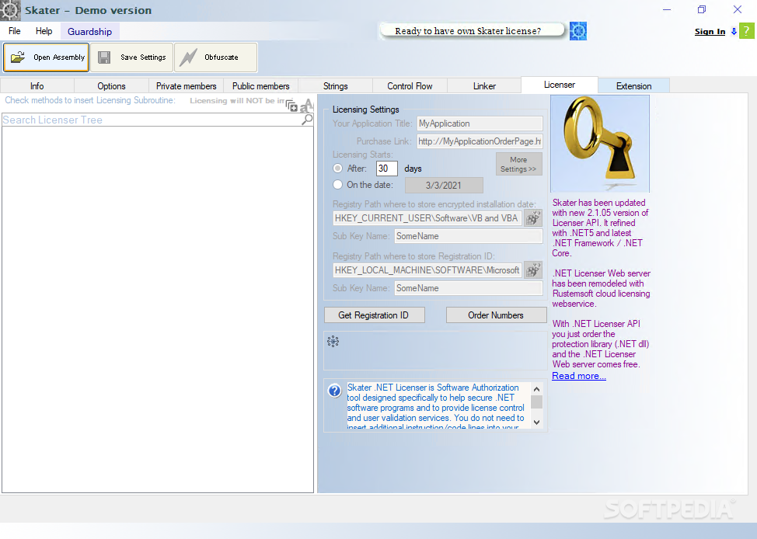Image resolution: width=757 pixels, height=539 pixels.
Task: Switch to the Public members tab
Action: click(x=260, y=86)
